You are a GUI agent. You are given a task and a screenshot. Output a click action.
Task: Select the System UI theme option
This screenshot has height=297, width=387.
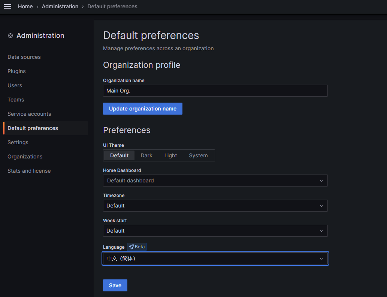[198, 155]
